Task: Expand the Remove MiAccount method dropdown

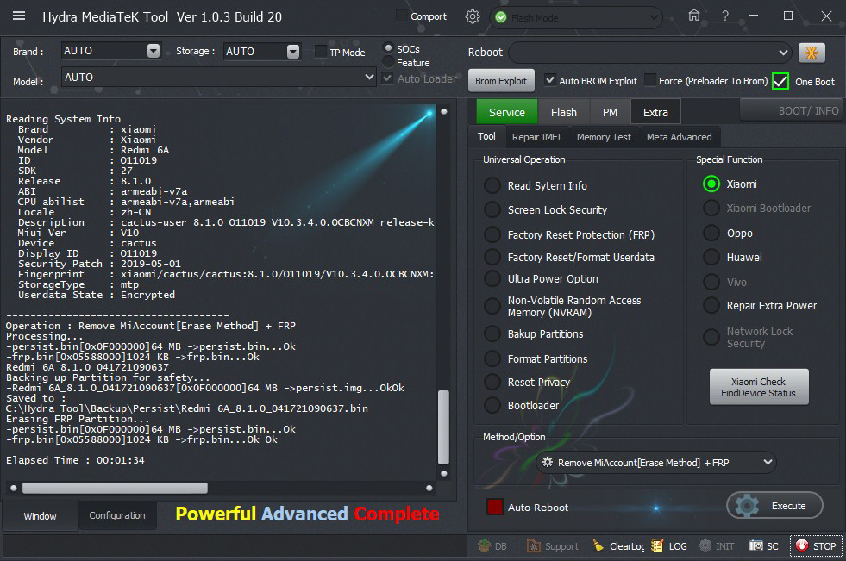Action: 768,463
